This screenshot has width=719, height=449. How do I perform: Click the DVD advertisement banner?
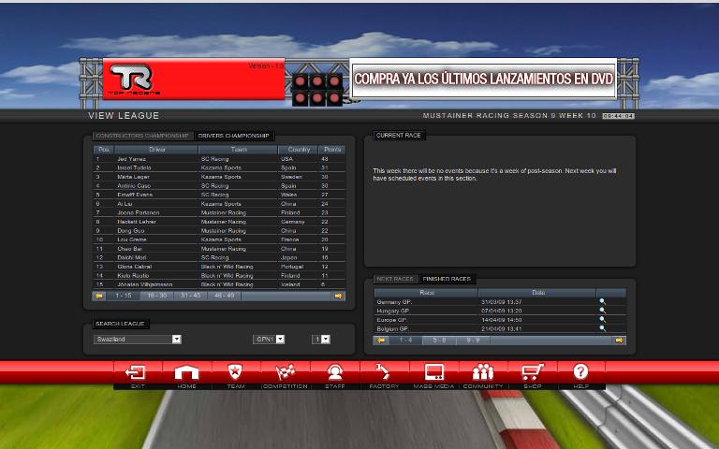pyautogui.click(x=483, y=79)
